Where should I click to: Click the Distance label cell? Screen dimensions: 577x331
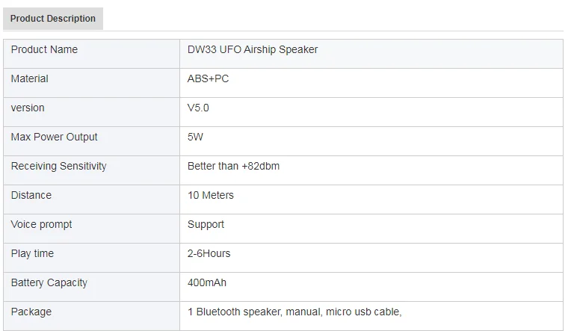[x=31, y=196]
